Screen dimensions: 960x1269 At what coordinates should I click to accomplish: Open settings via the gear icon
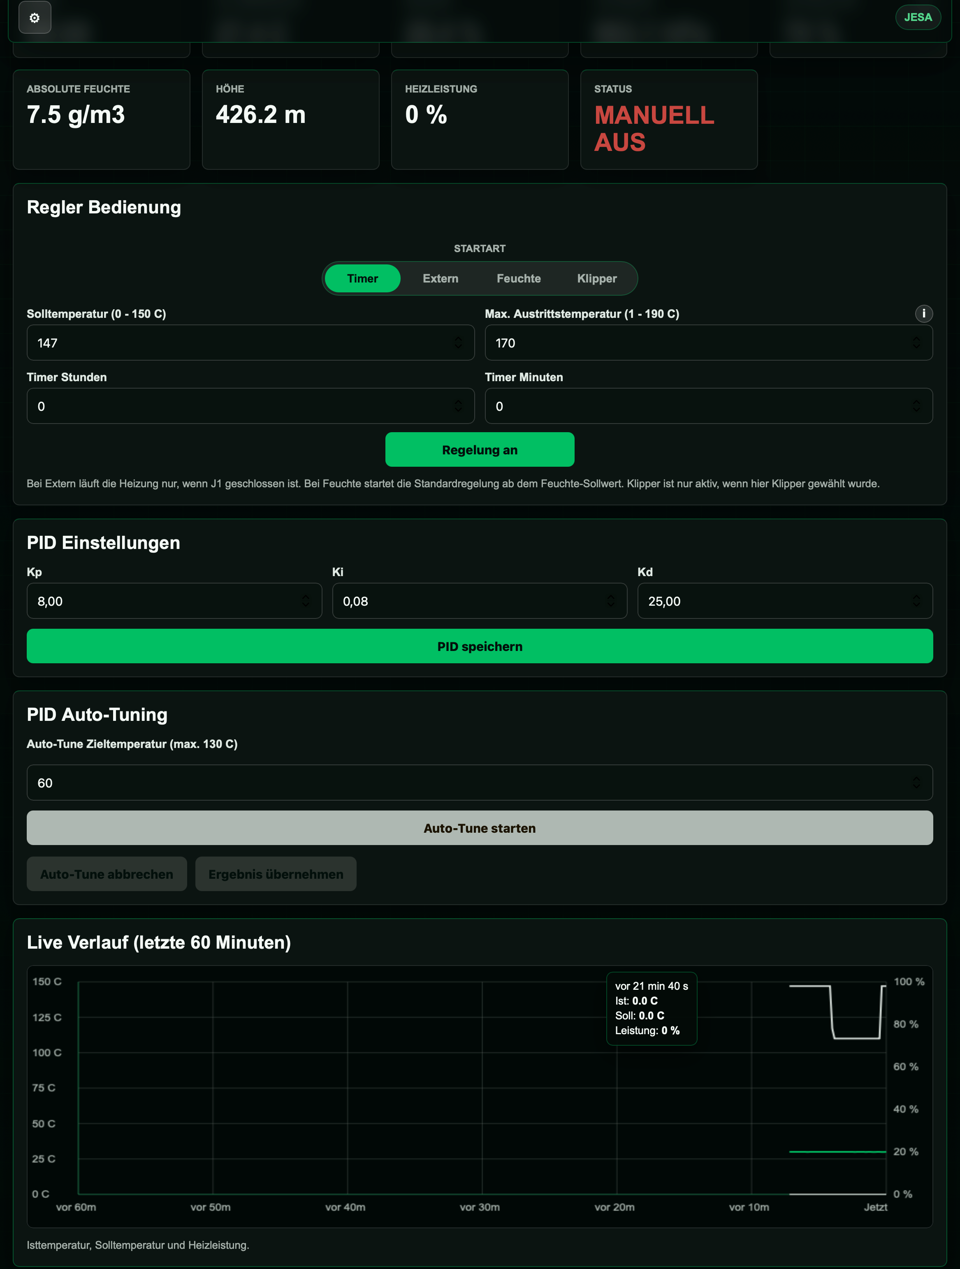(35, 17)
